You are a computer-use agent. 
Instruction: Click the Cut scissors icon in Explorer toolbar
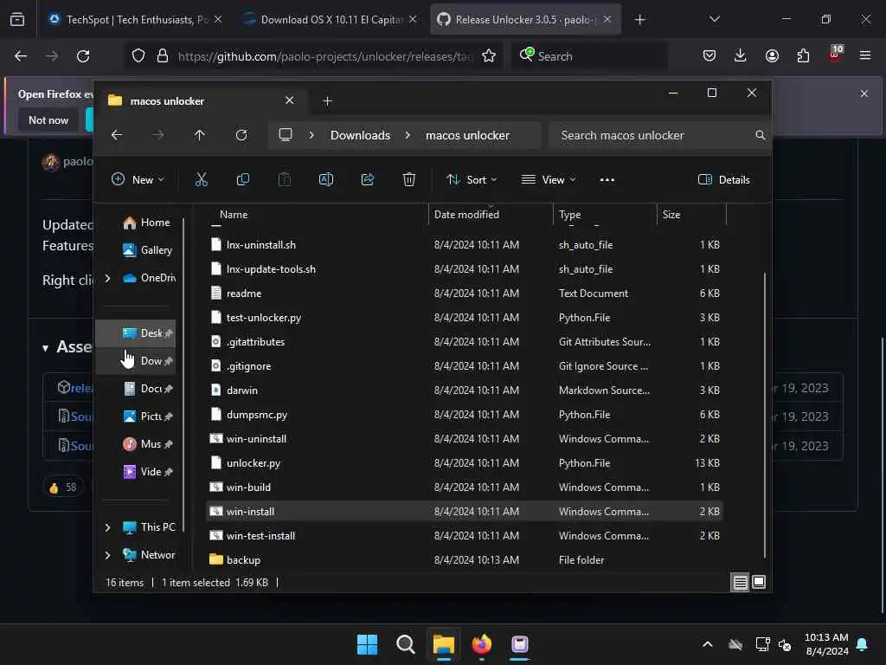tap(201, 180)
